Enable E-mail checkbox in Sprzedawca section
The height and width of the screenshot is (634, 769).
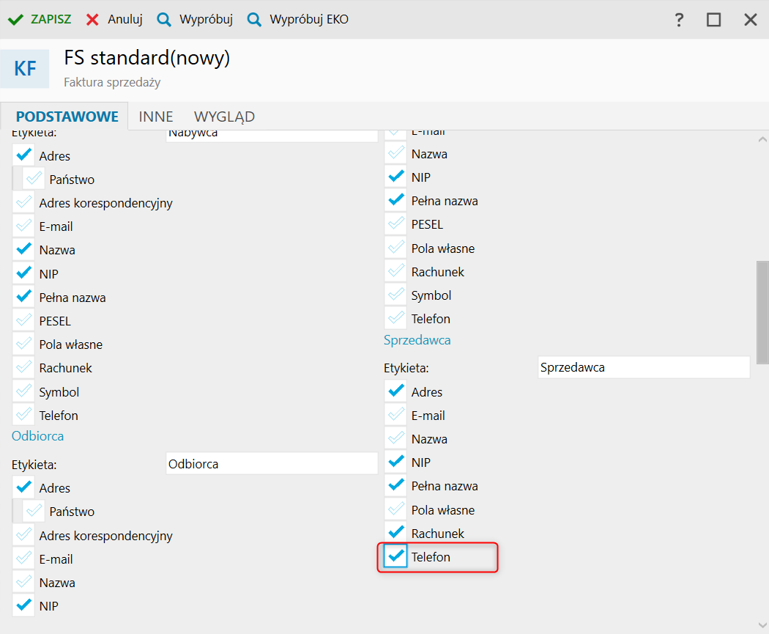(x=395, y=416)
